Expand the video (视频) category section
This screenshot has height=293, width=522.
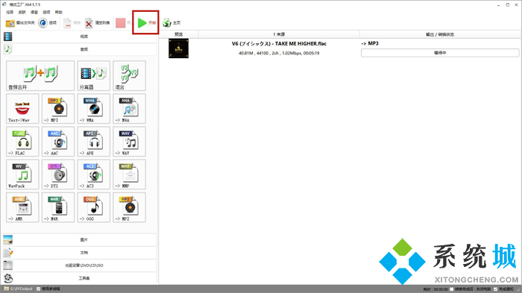point(79,37)
